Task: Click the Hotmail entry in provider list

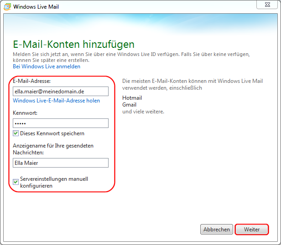Action: coord(132,97)
